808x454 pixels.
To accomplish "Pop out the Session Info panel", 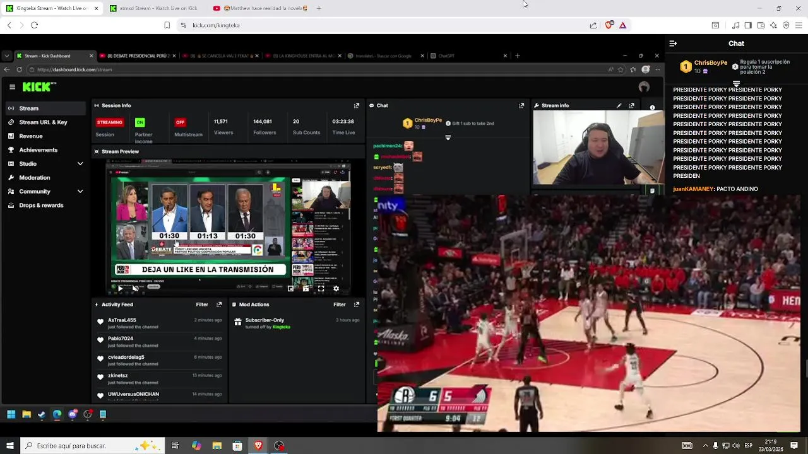I will 357,105.
